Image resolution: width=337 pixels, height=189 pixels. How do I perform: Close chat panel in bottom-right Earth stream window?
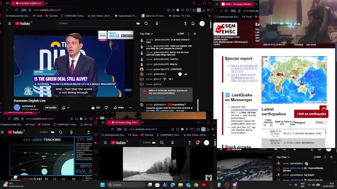click(x=331, y=157)
